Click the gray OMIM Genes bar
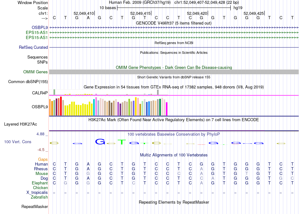This screenshot has height=214, width=299. click(x=174, y=72)
